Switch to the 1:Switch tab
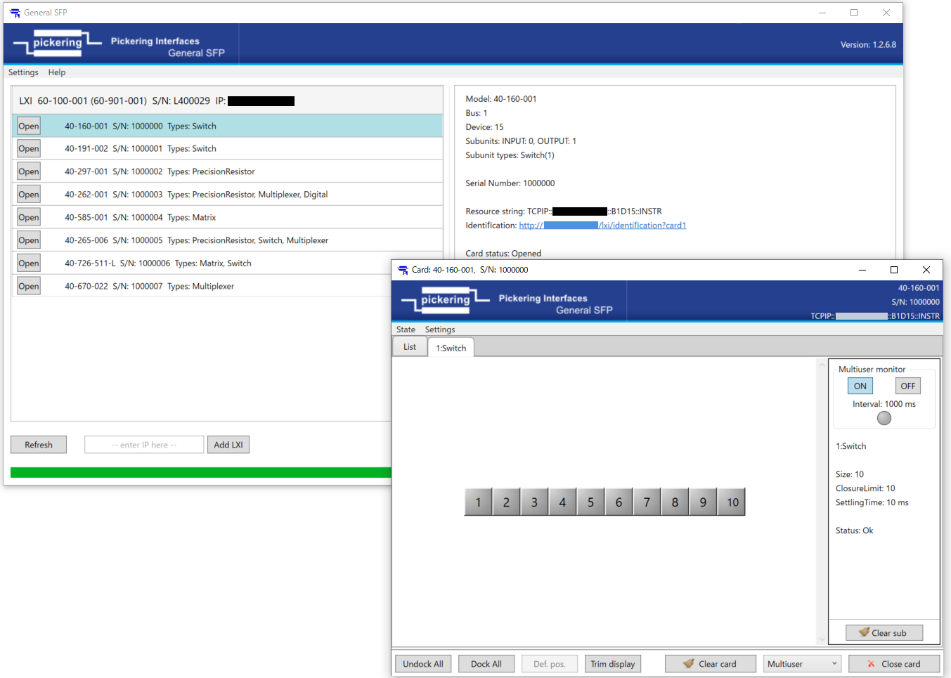951x678 pixels. (451, 348)
